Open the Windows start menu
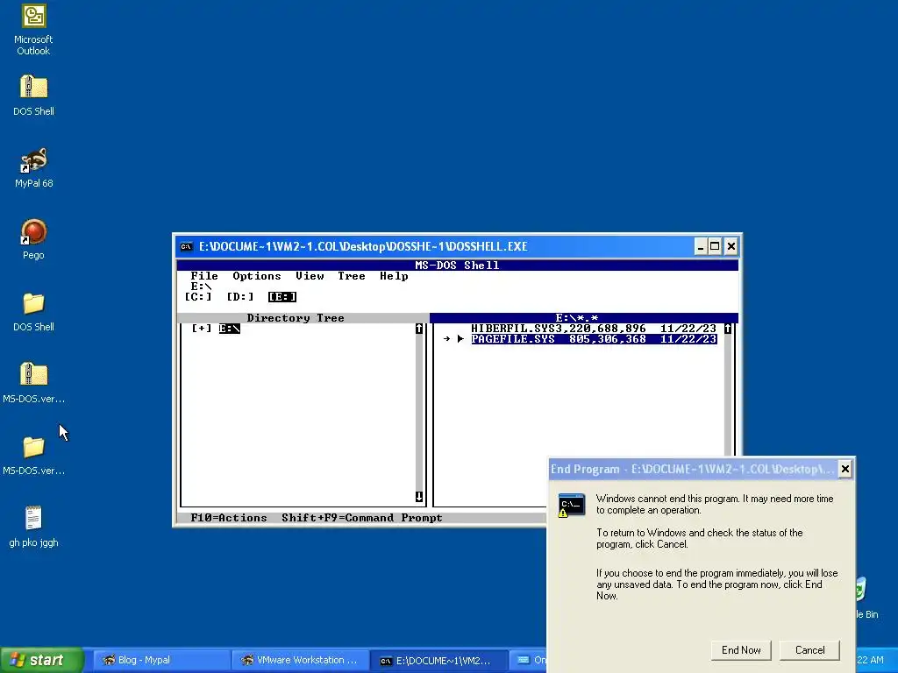Screen dimensions: 898x673 (x=42, y=660)
